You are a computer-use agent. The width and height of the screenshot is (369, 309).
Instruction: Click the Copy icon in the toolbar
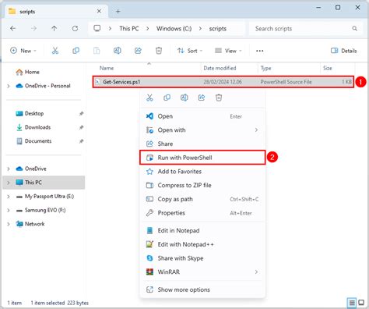click(76, 51)
